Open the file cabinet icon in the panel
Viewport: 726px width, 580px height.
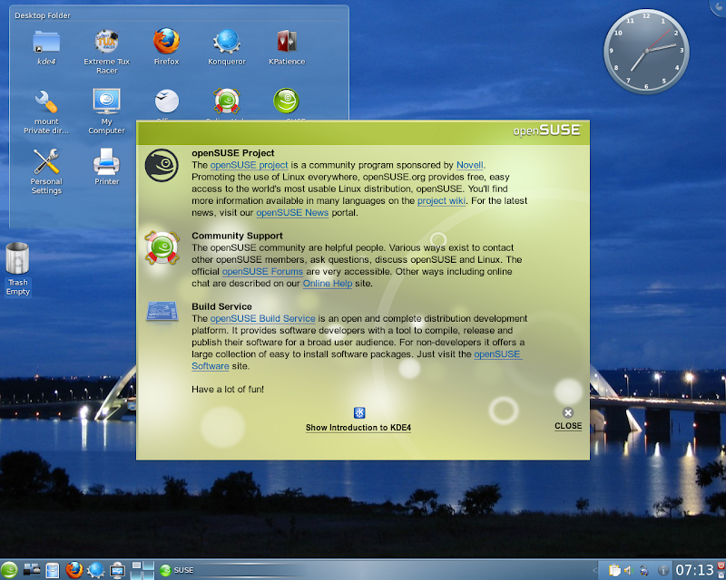pos(53,570)
